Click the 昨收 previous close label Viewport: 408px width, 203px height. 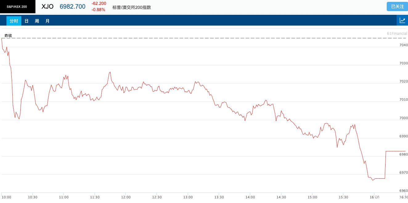(x=8, y=35)
